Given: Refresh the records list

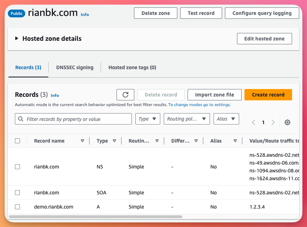Looking at the screenshot, I should coord(125,95).
